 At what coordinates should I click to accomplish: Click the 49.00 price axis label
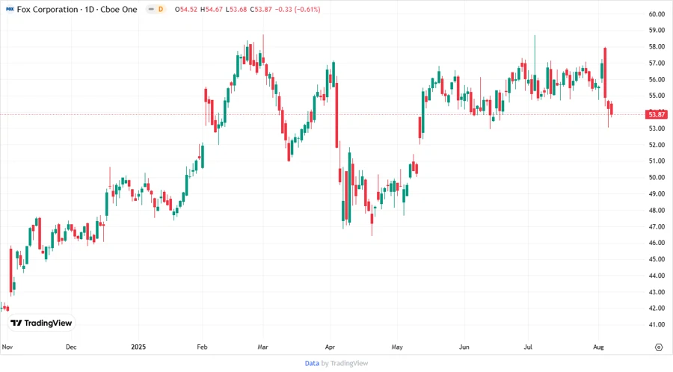[x=657, y=193]
